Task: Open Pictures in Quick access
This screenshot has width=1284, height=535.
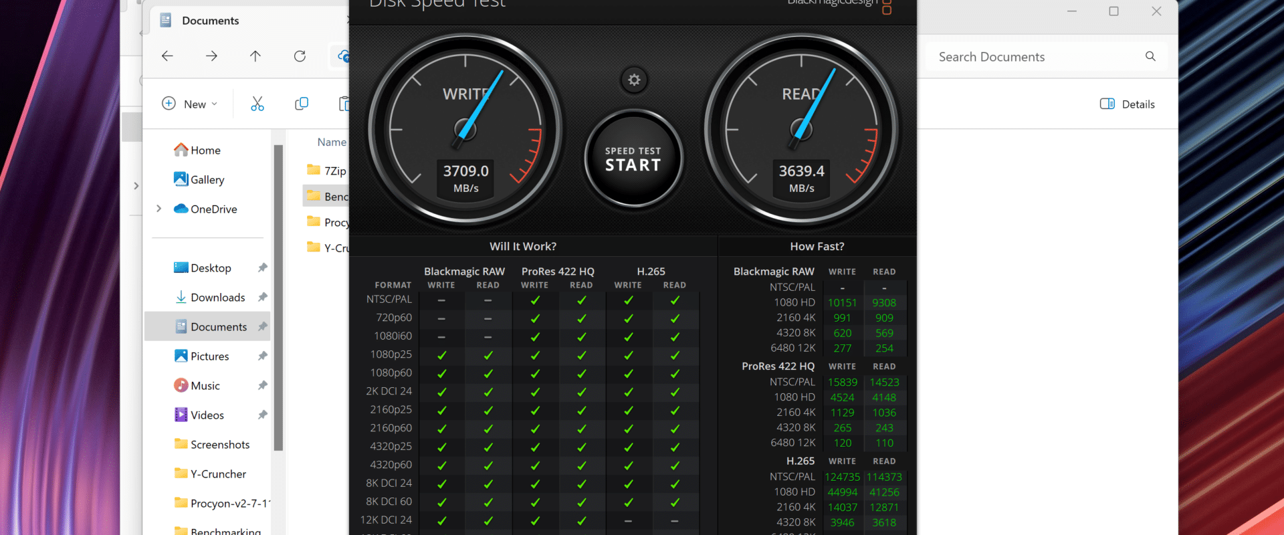Action: coord(201,356)
